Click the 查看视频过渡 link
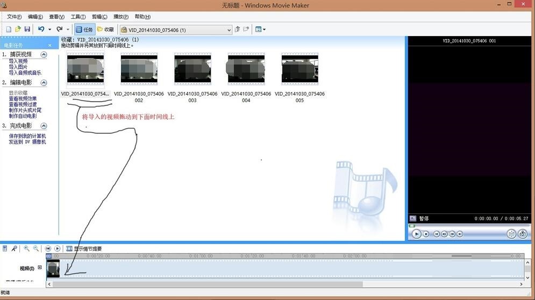 tap(23, 104)
